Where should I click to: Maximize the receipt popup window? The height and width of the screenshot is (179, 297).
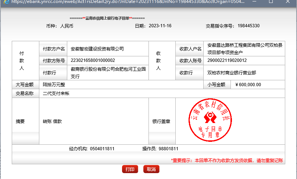(x=271, y=2)
